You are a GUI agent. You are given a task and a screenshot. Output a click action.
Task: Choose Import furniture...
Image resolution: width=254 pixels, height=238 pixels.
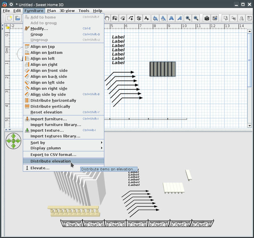pos(63,119)
